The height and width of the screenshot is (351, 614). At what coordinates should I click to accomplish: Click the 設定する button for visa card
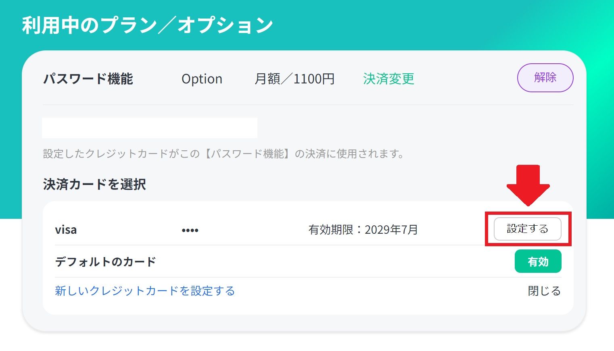[527, 229]
